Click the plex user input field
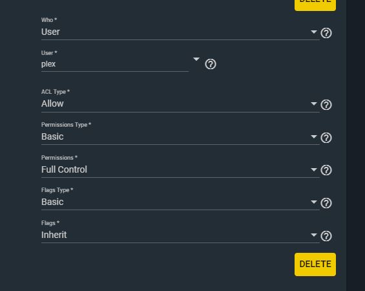Image resolution: width=365 pixels, height=291 pixels. tap(115, 64)
